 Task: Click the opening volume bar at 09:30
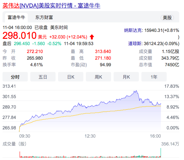point(20,154)
